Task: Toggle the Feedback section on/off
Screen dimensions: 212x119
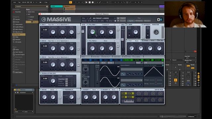Action: (x=63, y=90)
